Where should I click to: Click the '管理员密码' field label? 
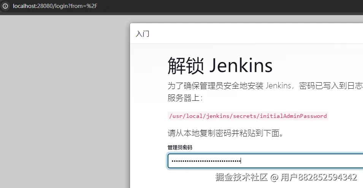180,147
